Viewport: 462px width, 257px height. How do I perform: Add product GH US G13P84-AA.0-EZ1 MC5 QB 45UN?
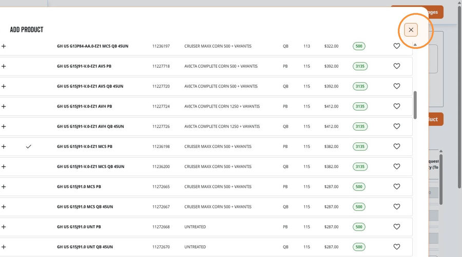4,46
